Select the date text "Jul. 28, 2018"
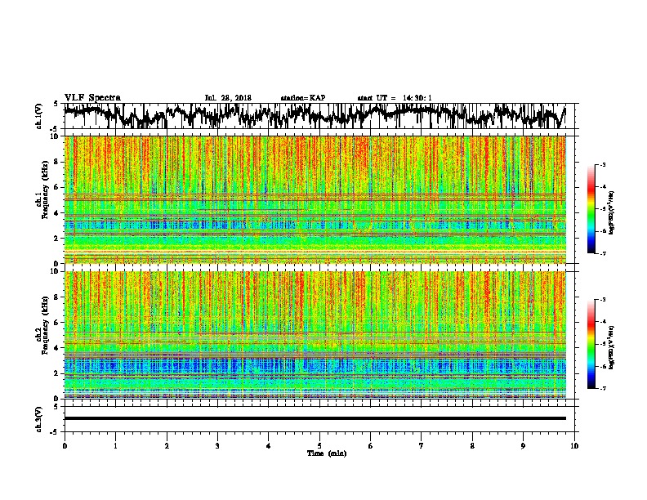647x500 pixels. click(228, 98)
